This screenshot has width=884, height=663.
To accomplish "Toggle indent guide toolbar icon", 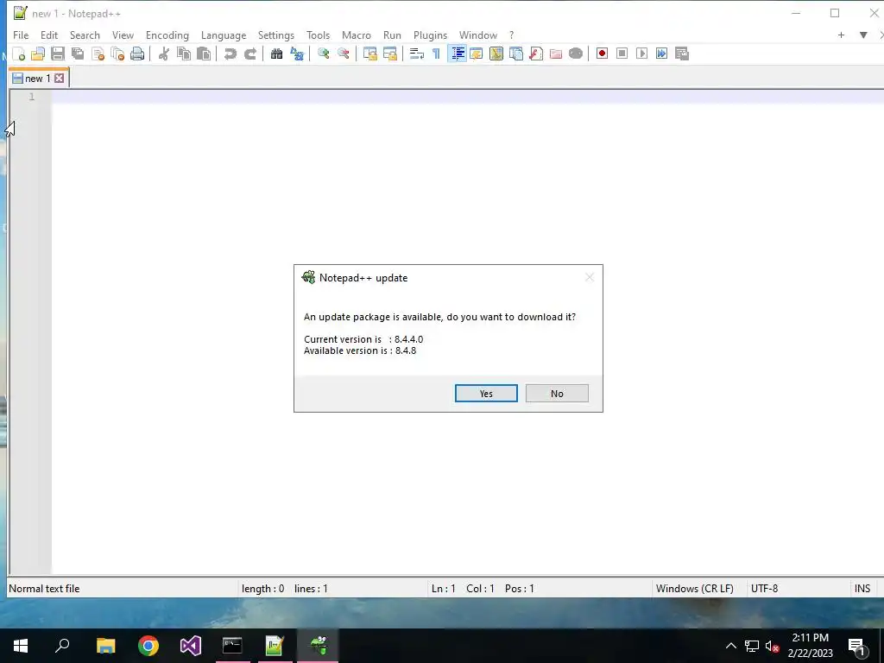I will coord(458,54).
